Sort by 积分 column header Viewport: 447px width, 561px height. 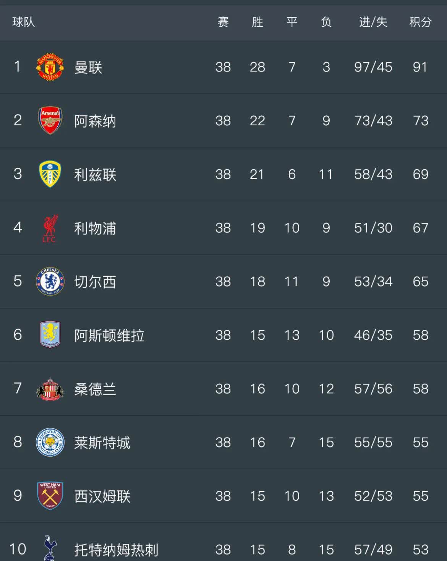[x=420, y=22]
